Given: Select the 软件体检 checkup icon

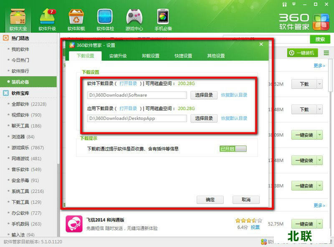Looking at the screenshot, I should [105, 18].
